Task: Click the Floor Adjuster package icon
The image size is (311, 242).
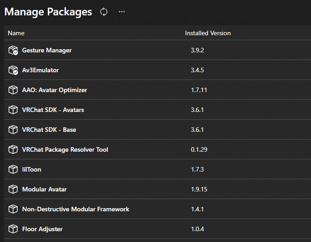Action: pyautogui.click(x=13, y=229)
